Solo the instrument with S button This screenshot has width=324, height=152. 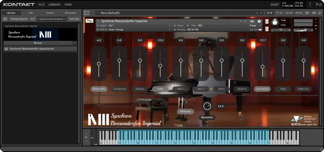click(267, 22)
